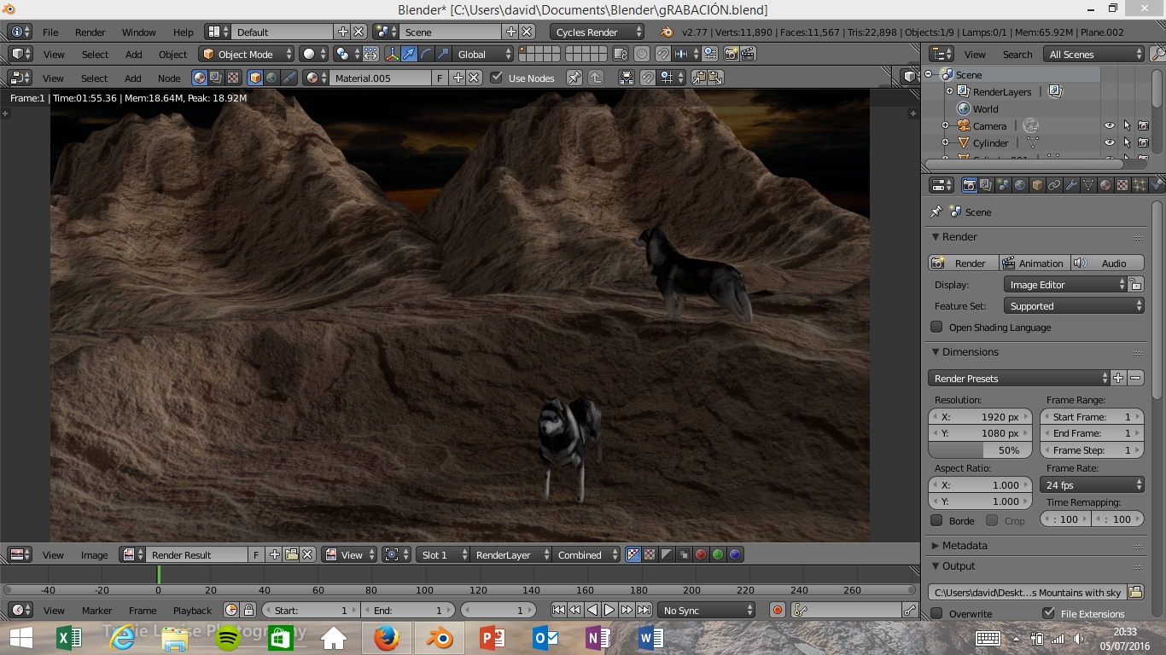The image size is (1166, 655).
Task: Switch to the Texture properties tab
Action: tap(1122, 185)
